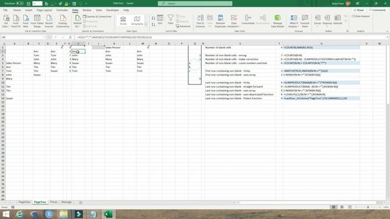Open Recent Sources
This screenshot has height=219, width=390.
pyautogui.click(x=49, y=21)
